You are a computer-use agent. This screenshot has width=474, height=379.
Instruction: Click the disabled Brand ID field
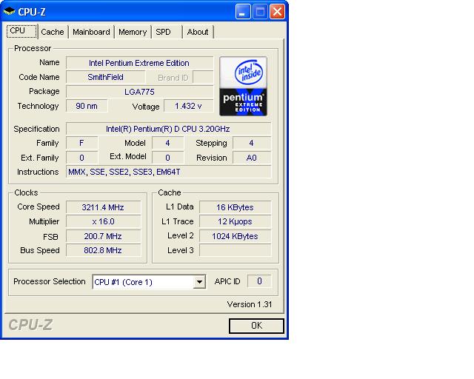(x=203, y=78)
